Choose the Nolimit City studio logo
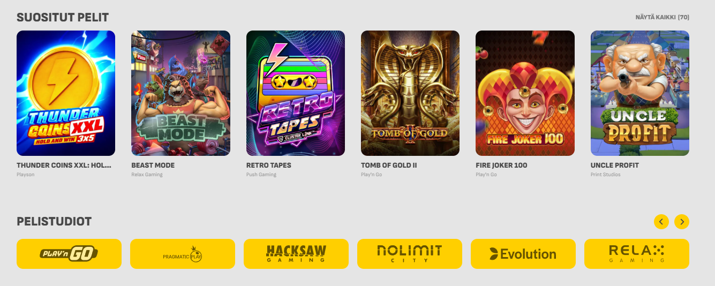The image size is (715, 286). pos(410,254)
